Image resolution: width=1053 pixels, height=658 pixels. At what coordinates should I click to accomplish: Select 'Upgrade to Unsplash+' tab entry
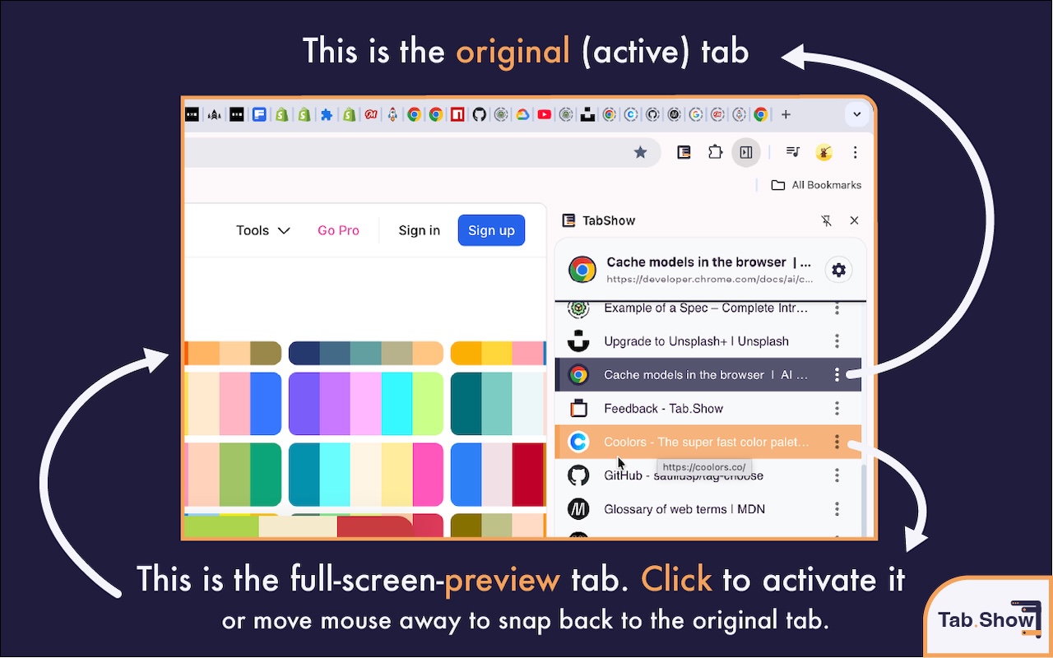tap(709, 341)
